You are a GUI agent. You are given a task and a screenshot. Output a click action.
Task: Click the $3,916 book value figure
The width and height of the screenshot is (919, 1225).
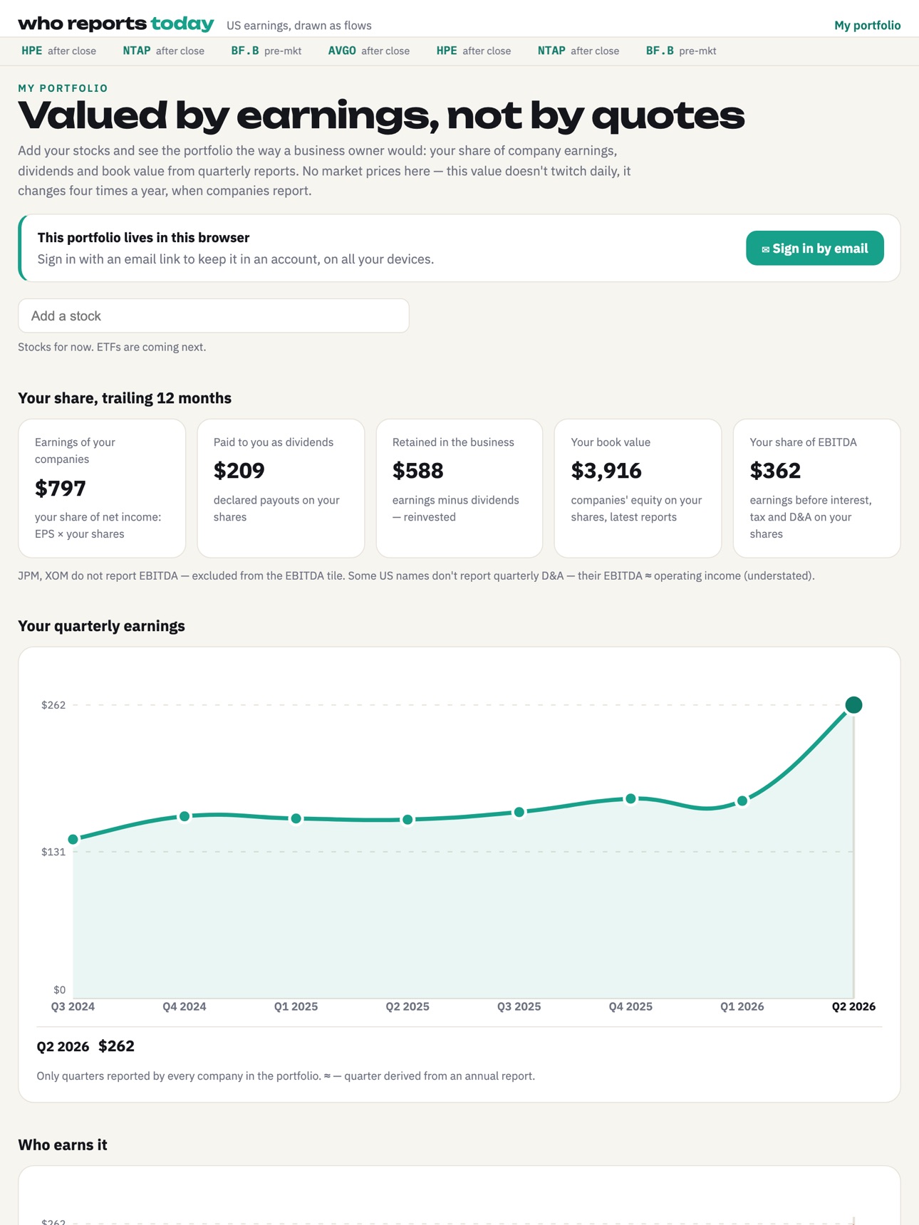tap(606, 471)
